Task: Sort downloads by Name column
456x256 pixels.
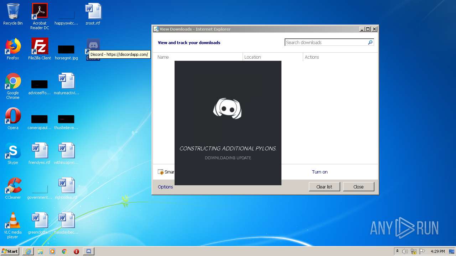Action: pyautogui.click(x=198, y=57)
